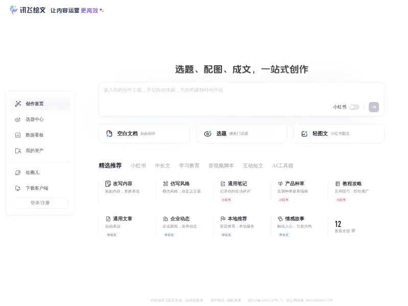The width and height of the screenshot is (408, 306).
Task: 切换到"小红书"分类标签
Action: (139, 165)
